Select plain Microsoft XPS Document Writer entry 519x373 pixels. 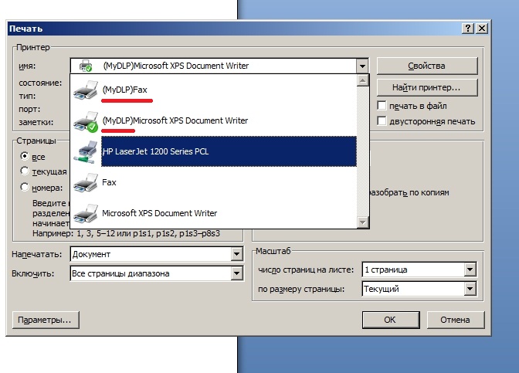pos(214,213)
